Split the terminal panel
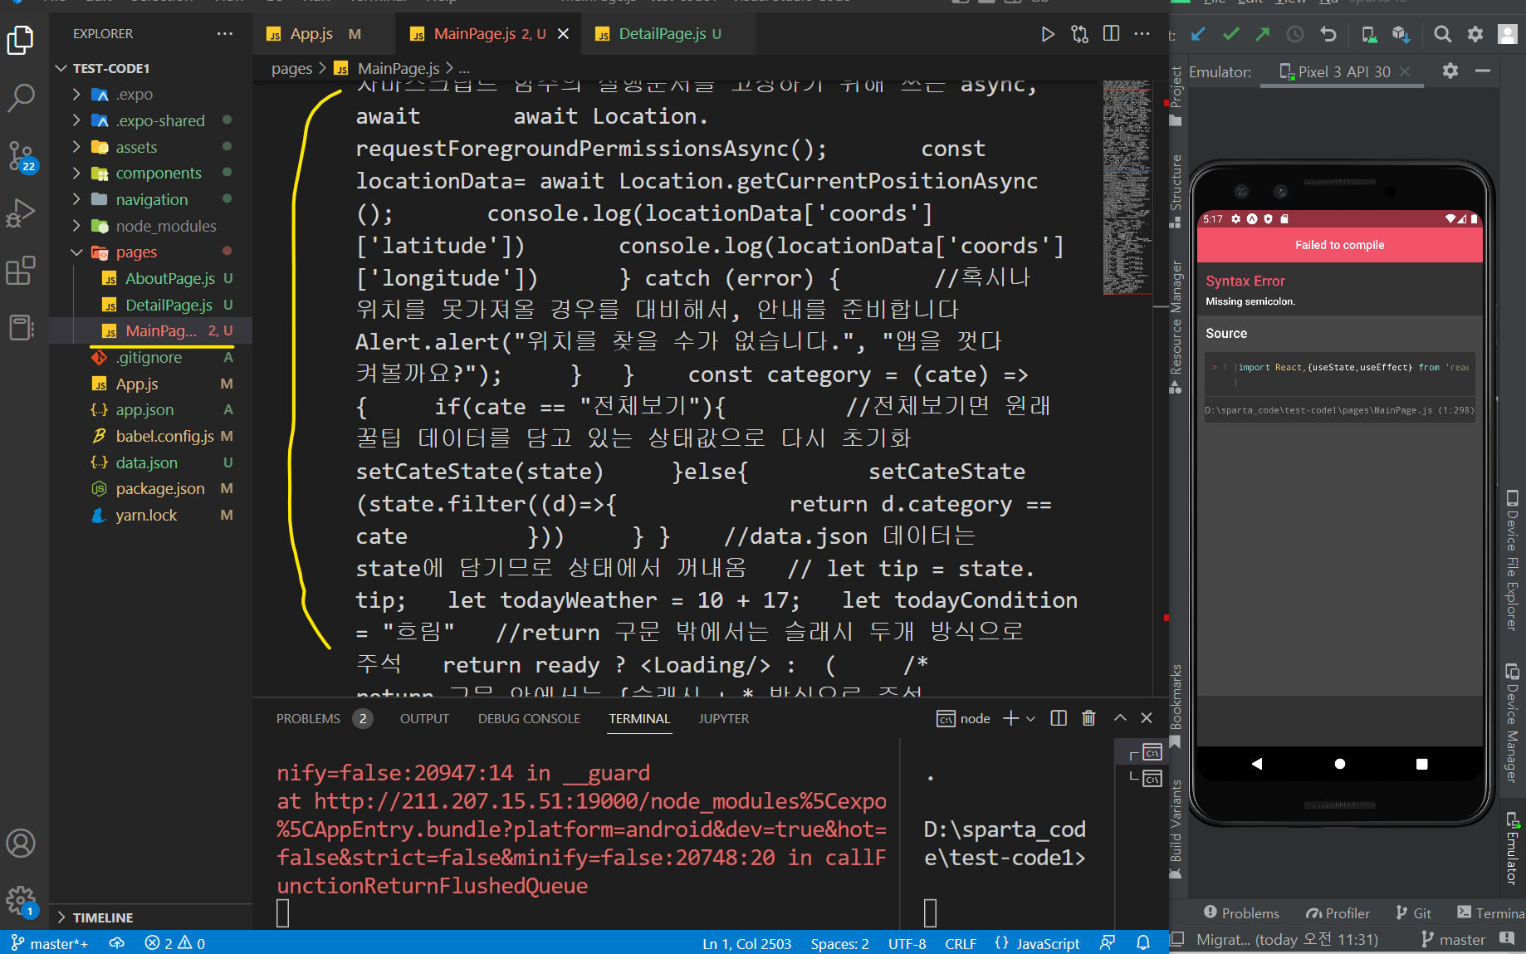 click(x=1059, y=718)
